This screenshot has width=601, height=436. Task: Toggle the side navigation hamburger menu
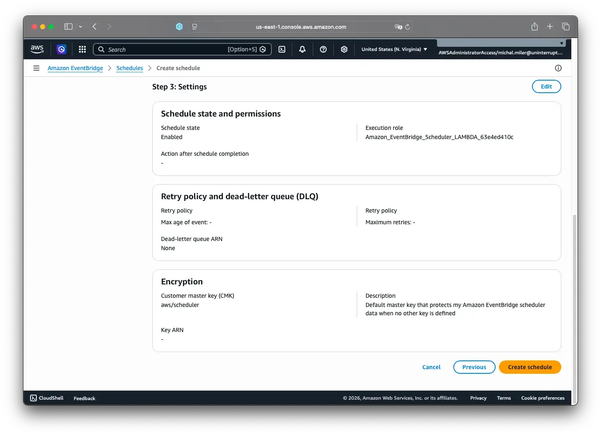click(x=36, y=68)
